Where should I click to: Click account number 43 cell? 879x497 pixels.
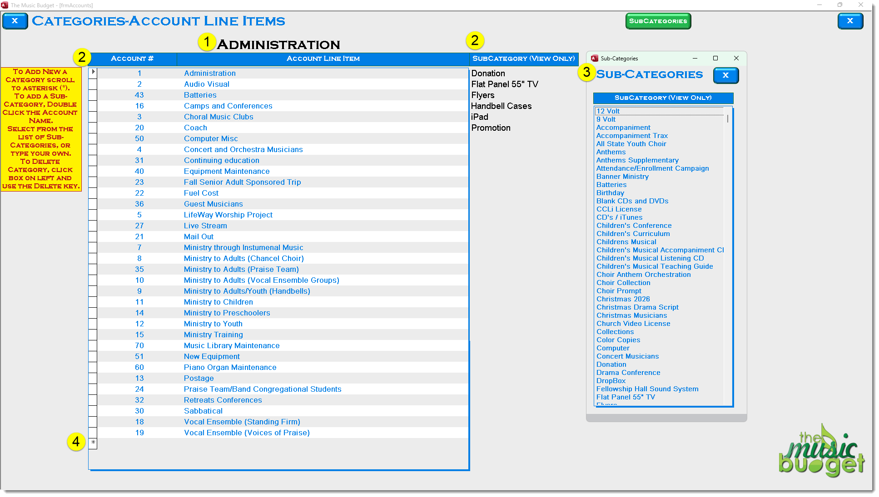pos(139,95)
